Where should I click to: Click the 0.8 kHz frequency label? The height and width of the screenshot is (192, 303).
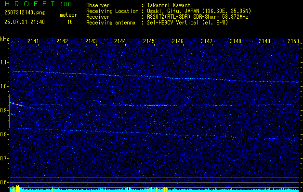click(x=4, y=134)
